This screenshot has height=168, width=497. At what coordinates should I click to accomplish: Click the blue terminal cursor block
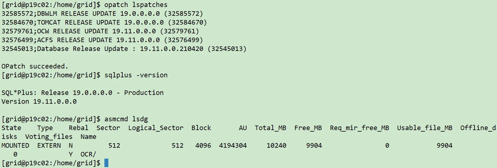coord(106,163)
